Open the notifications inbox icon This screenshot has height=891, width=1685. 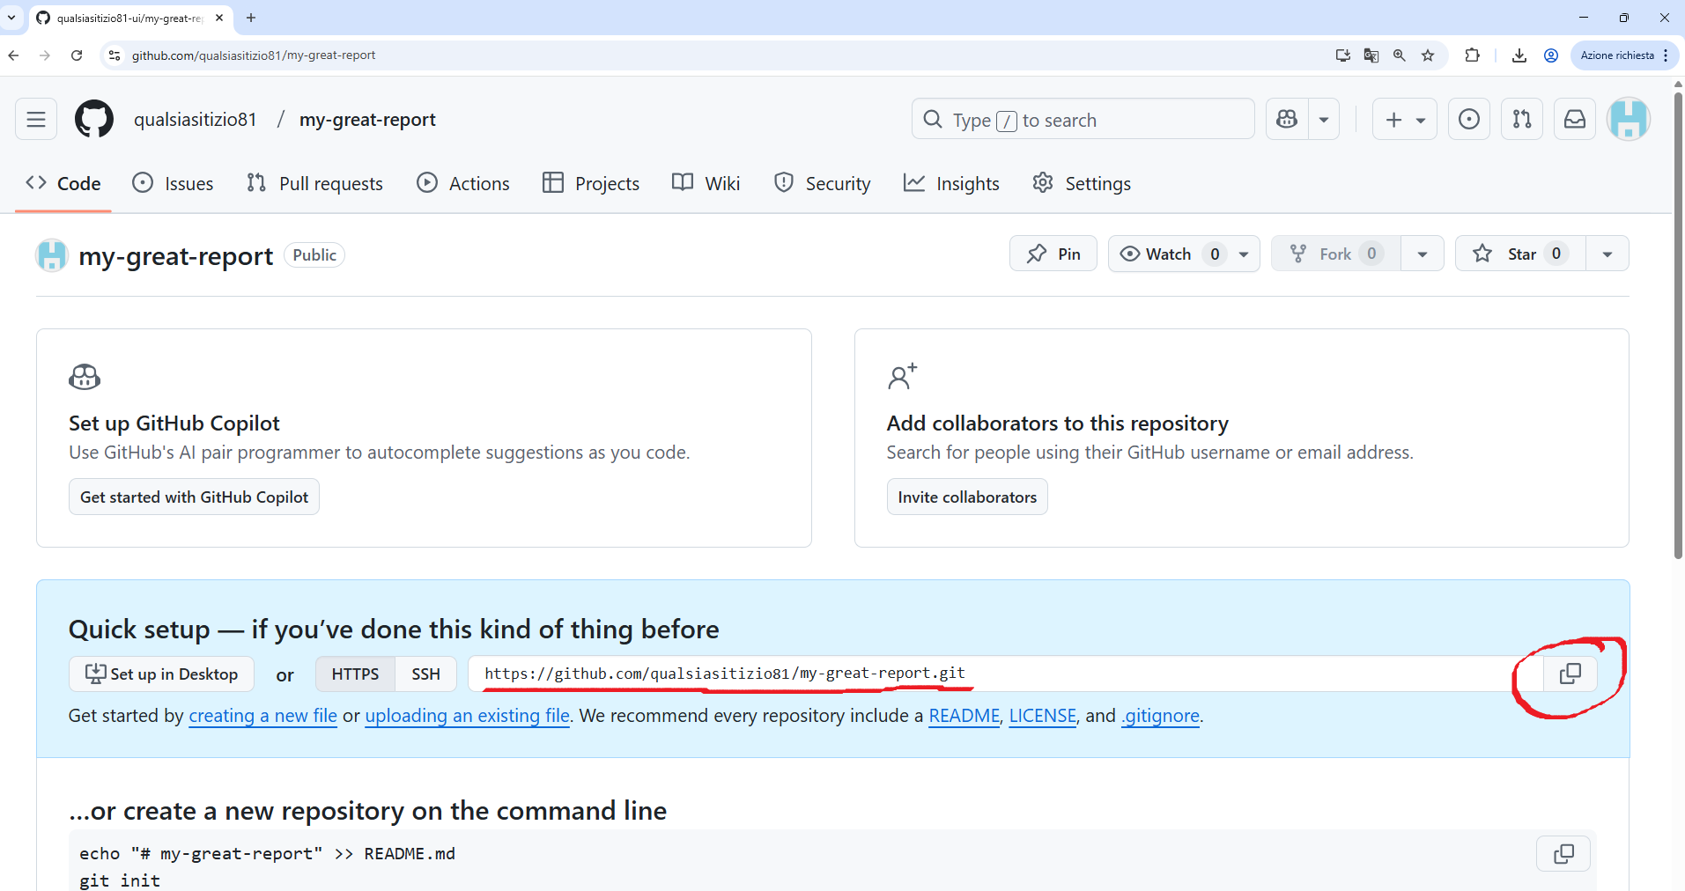click(x=1575, y=119)
